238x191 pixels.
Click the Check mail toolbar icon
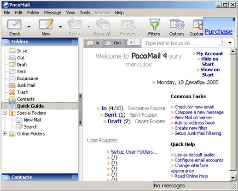[14, 24]
